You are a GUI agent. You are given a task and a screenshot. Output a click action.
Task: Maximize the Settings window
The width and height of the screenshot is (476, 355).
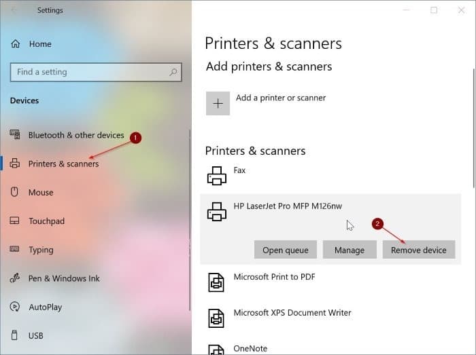(434, 10)
